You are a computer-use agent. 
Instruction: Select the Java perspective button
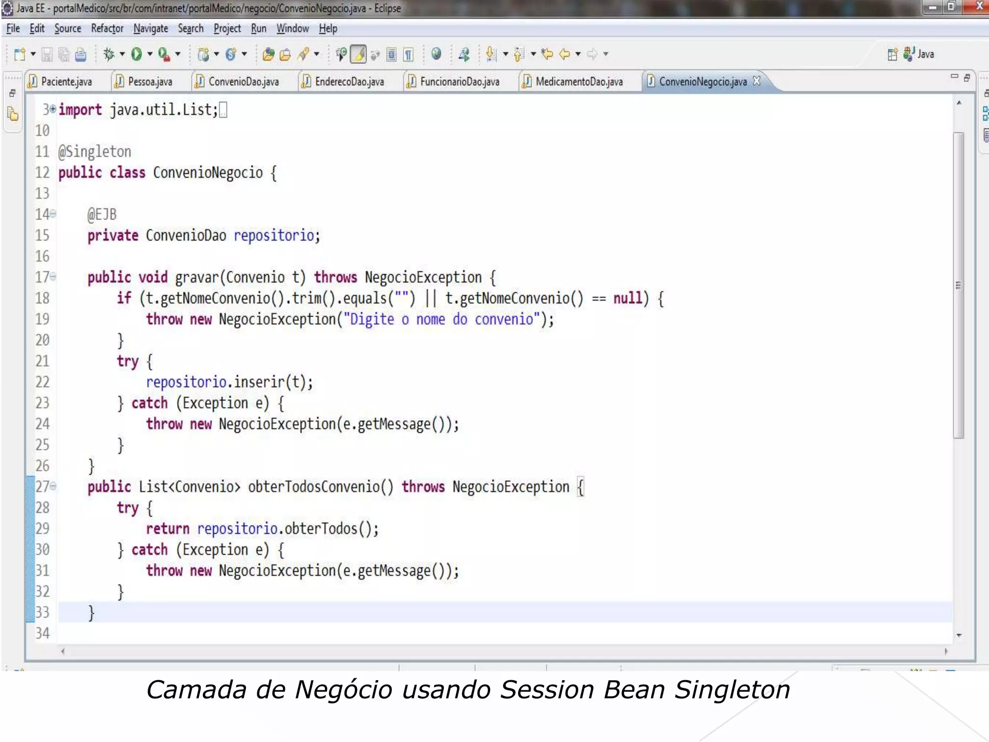click(919, 54)
